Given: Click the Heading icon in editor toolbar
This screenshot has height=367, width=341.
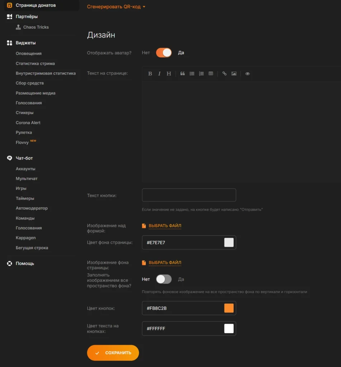Looking at the screenshot, I should click(169, 73).
